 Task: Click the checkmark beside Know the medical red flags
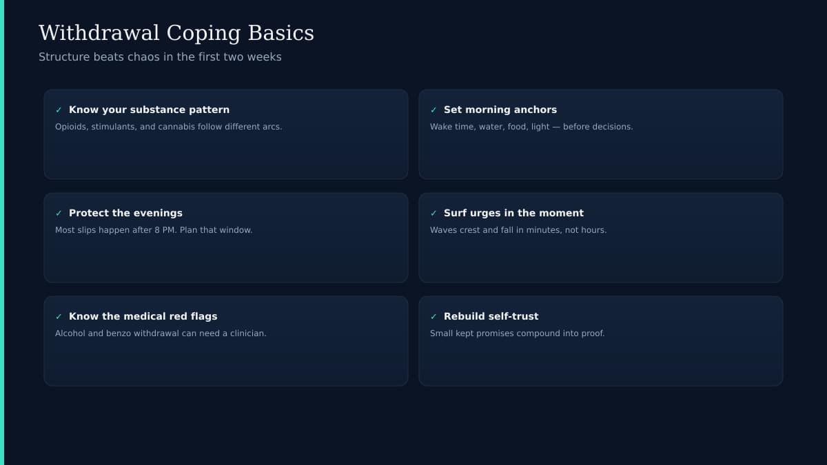(x=59, y=317)
